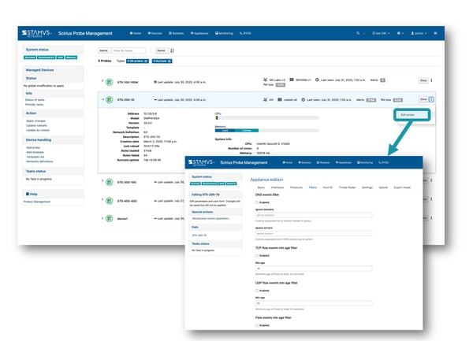
Task: Click the green status icon of STS-200-10
Action: pyautogui.click(x=110, y=100)
